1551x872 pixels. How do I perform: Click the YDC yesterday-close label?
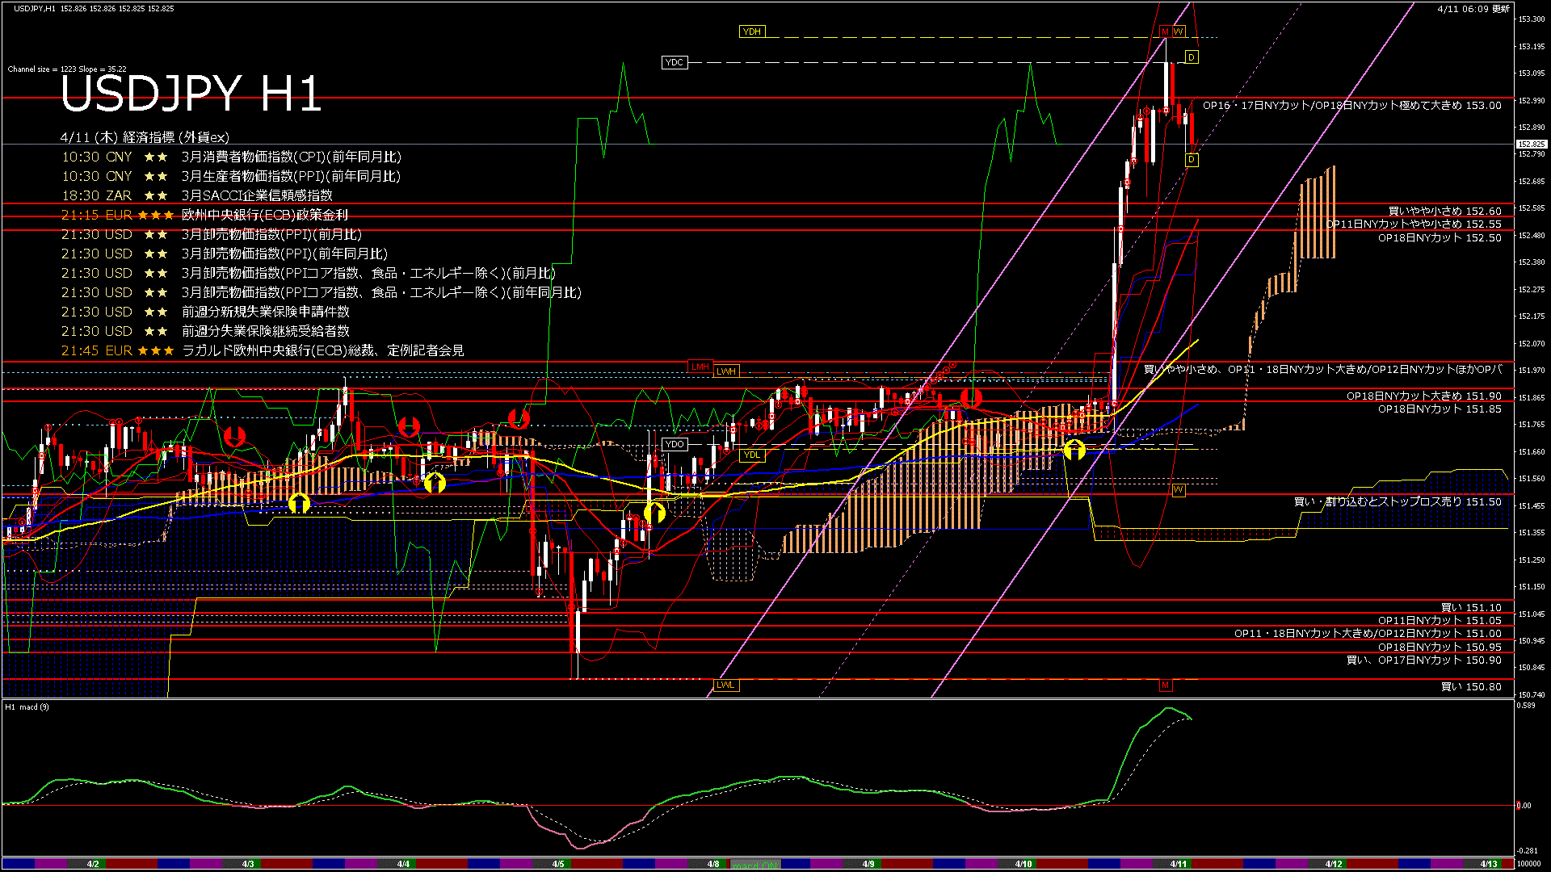click(675, 62)
